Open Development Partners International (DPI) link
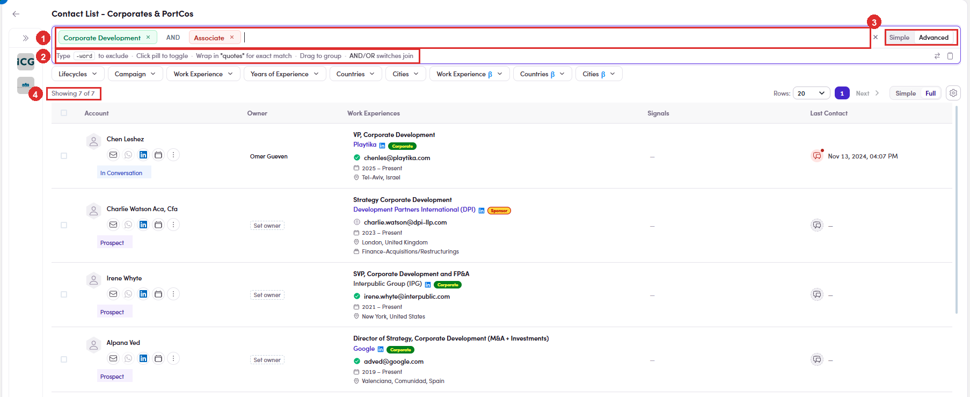970x397 pixels. pos(414,210)
